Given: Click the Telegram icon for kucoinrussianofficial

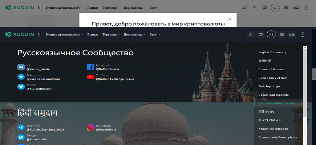Looking at the screenshot, I should click(21, 77).
